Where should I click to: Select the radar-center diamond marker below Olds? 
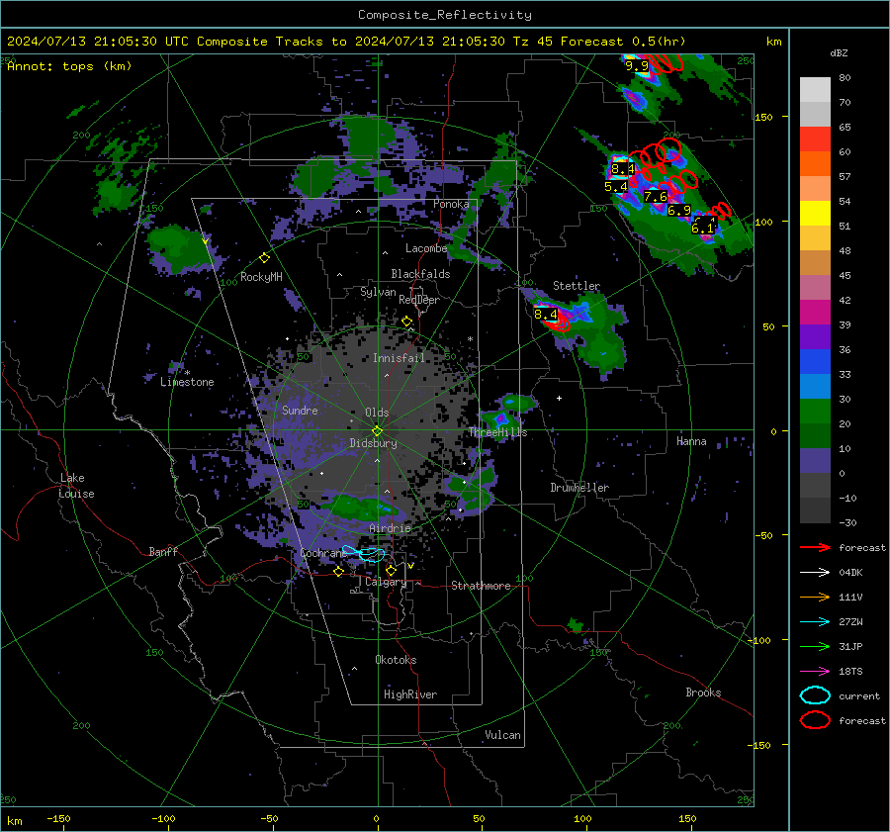pos(377,431)
